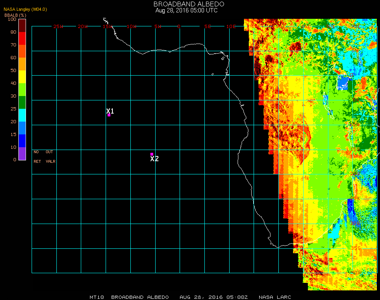Screen dimensions: 380x300
Task: Choose the dark green 25-30% legend swatch
Action: click(x=22, y=102)
